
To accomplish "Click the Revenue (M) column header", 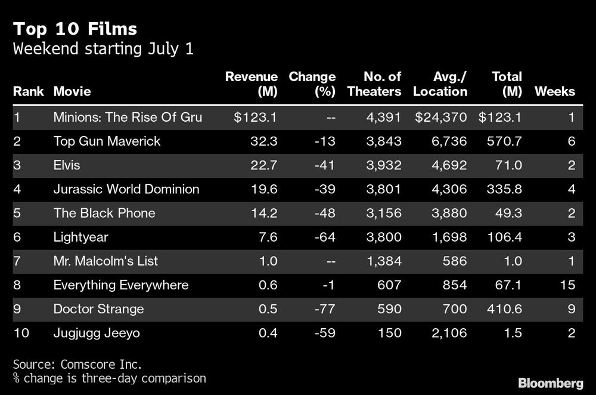I will tap(251, 84).
